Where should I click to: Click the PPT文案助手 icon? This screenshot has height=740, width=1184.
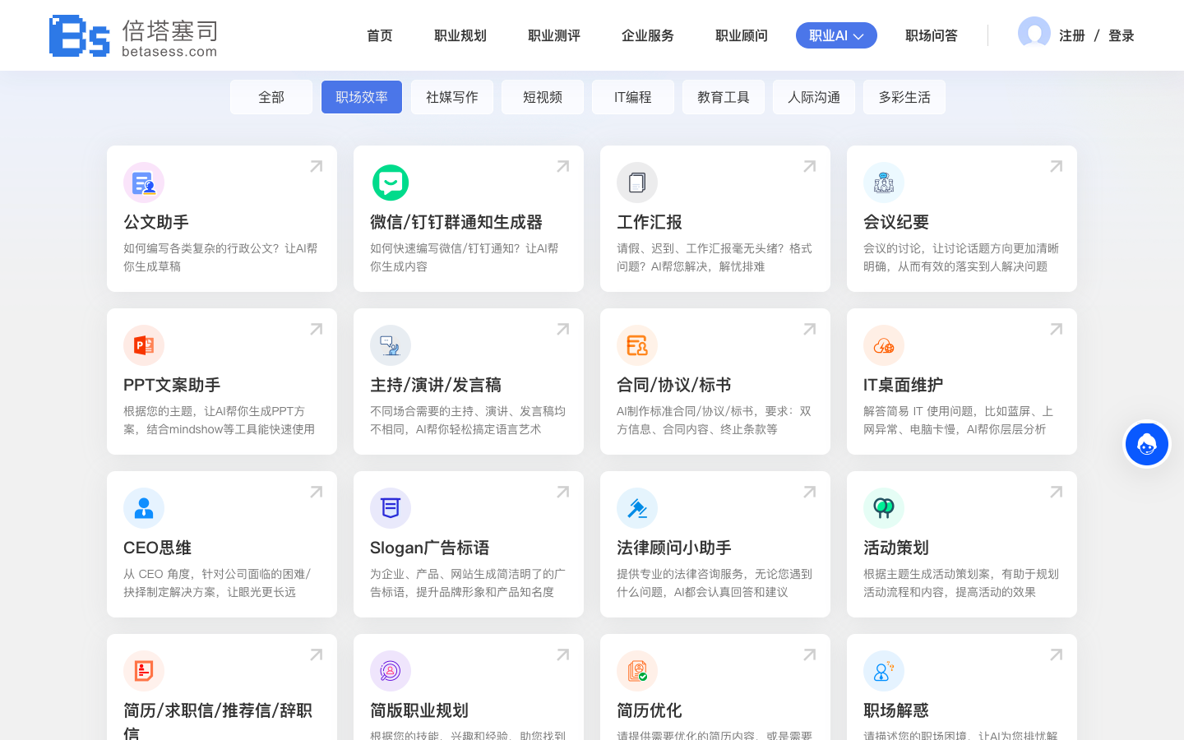(144, 345)
